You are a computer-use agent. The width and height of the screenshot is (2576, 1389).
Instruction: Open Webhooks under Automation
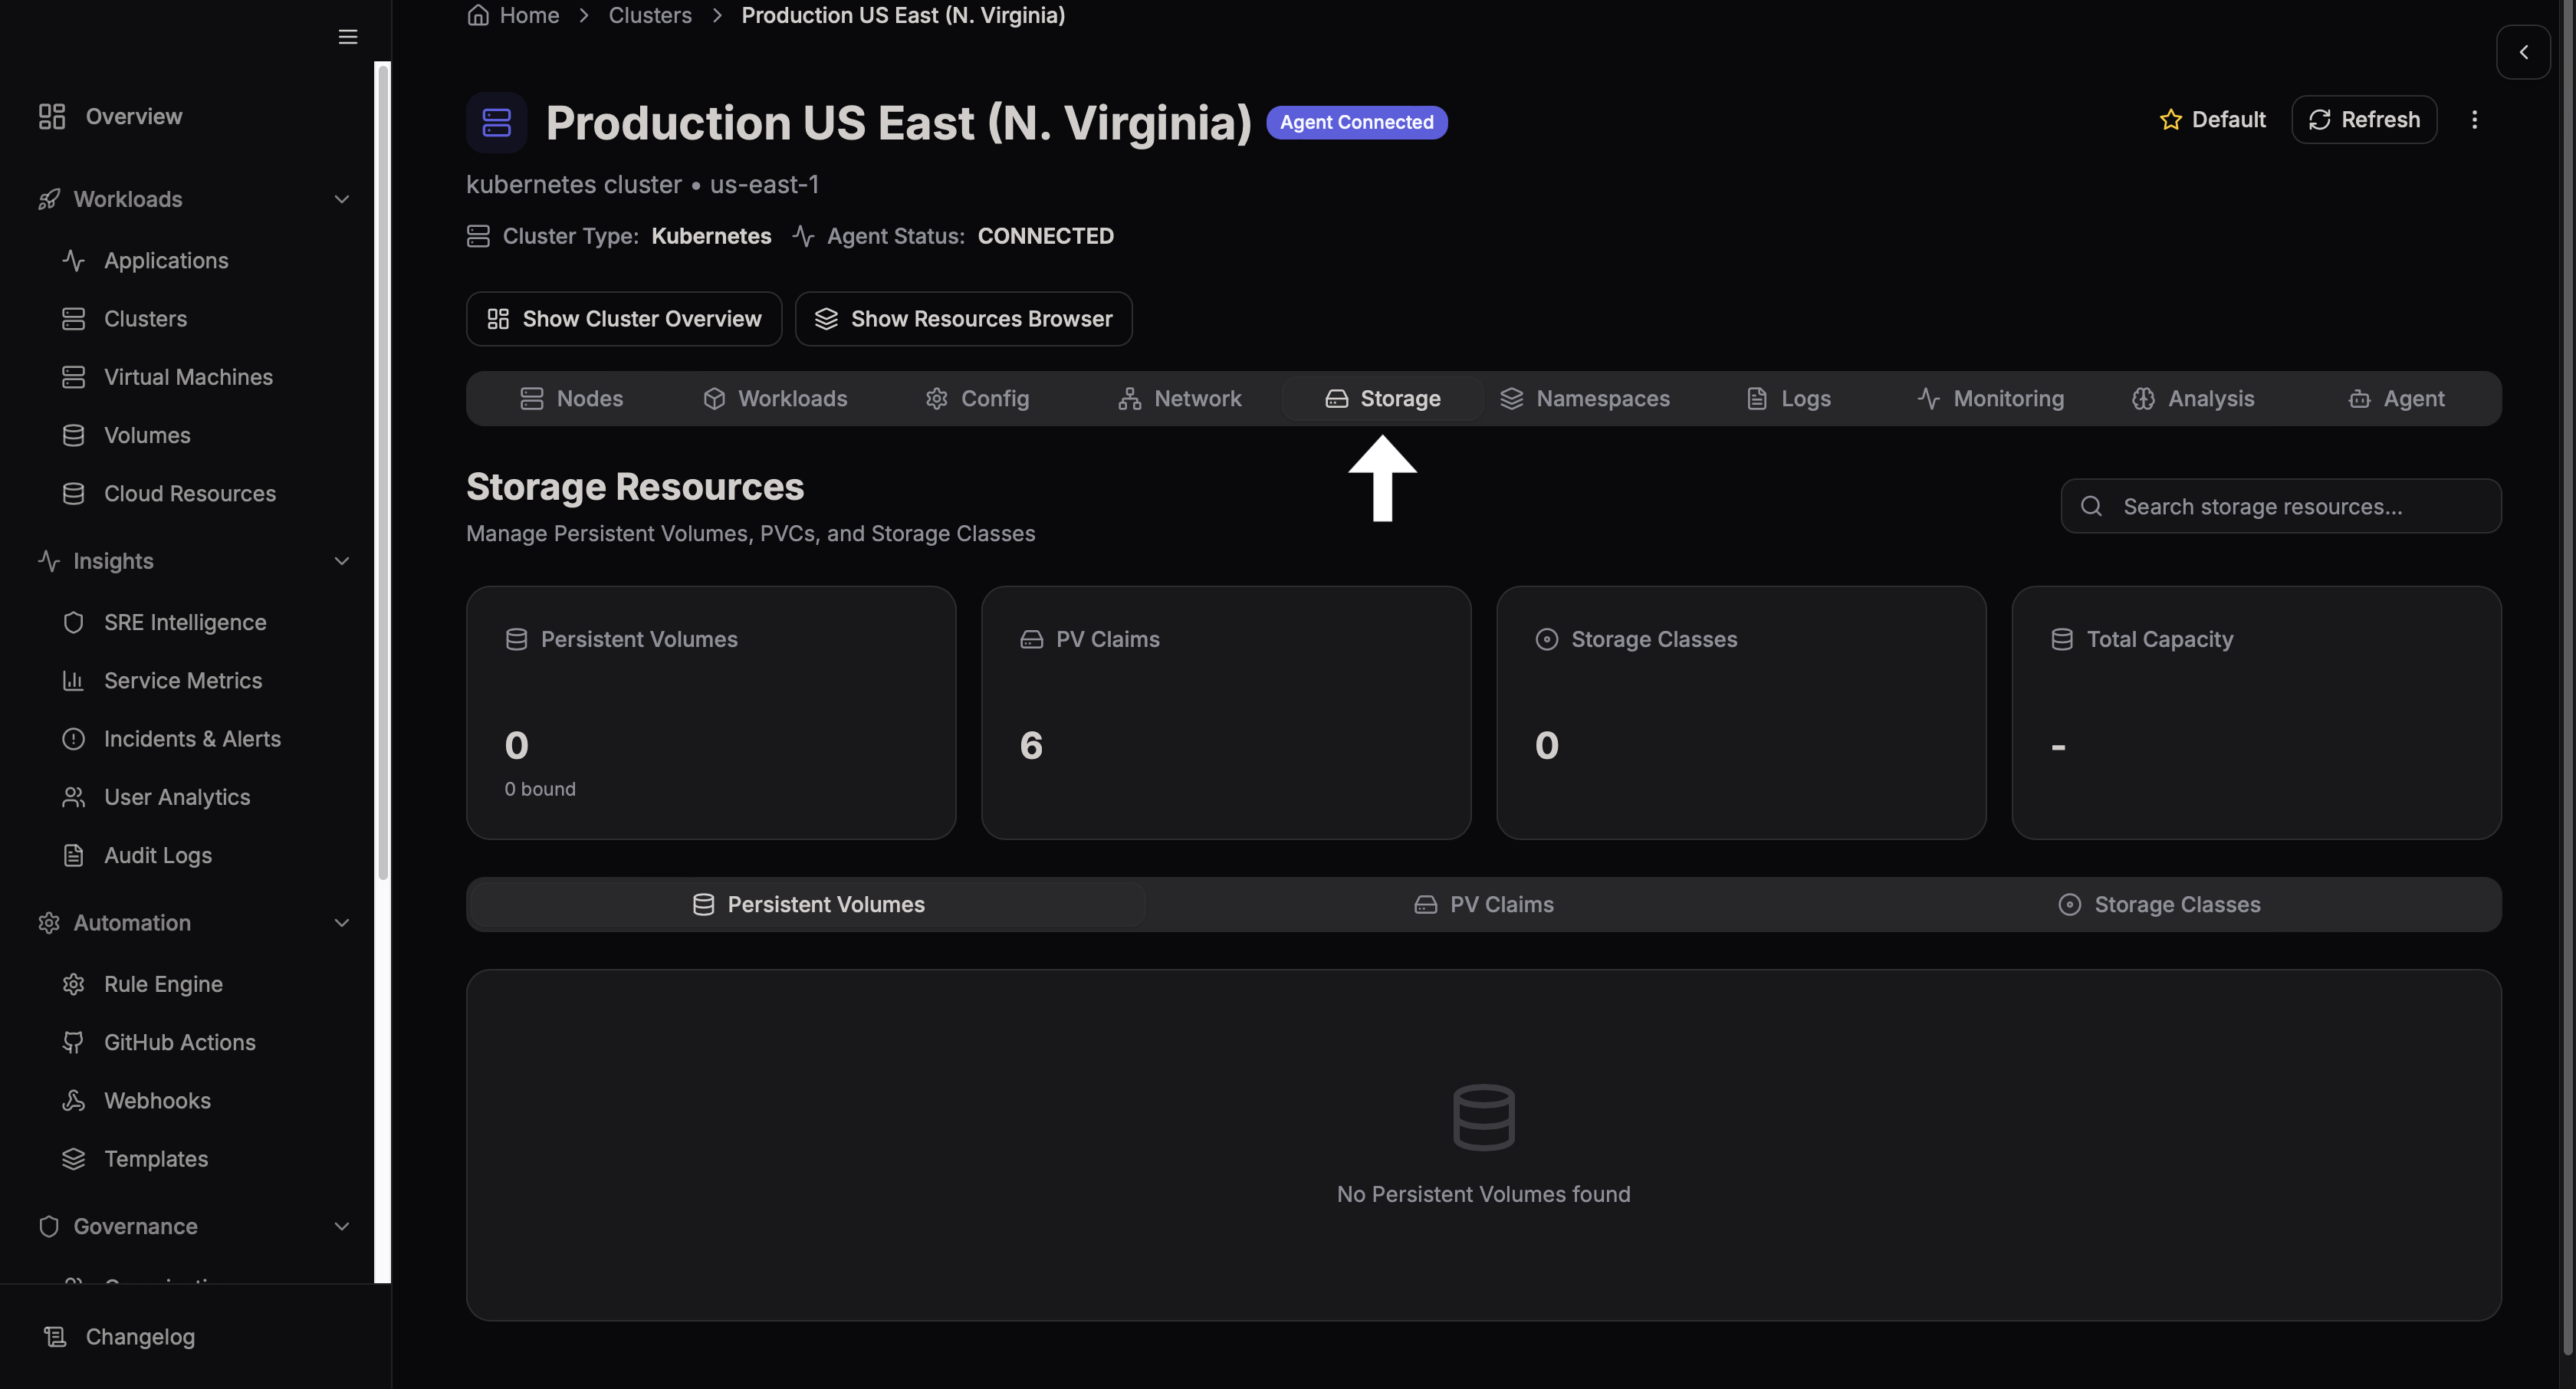tap(160, 1100)
